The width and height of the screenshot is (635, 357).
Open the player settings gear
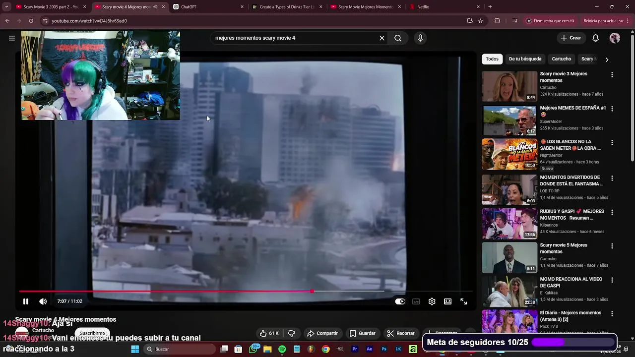(432, 301)
